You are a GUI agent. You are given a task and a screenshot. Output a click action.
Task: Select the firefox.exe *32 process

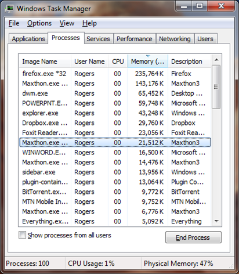pos(115,74)
